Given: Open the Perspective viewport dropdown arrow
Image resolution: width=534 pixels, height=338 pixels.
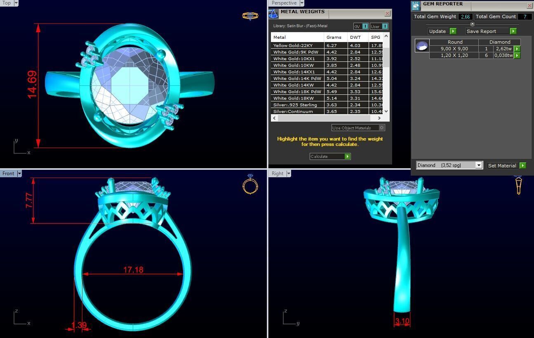Looking at the screenshot, I should (x=302, y=3).
